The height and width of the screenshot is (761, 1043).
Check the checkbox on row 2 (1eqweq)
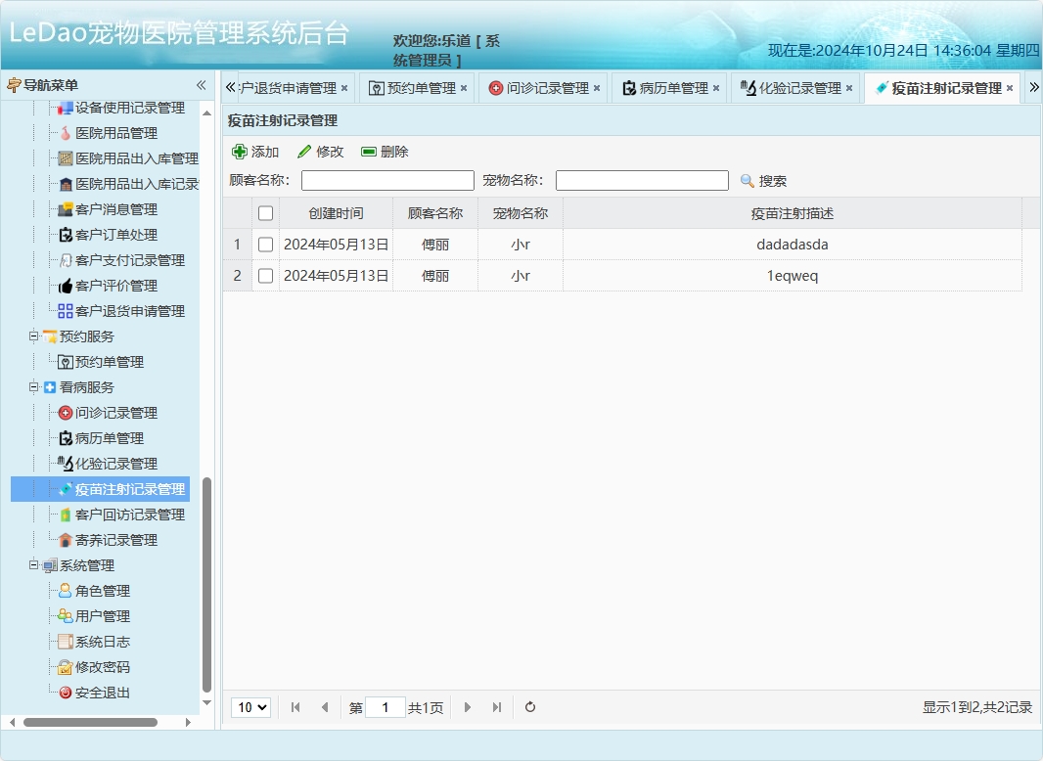[264, 276]
